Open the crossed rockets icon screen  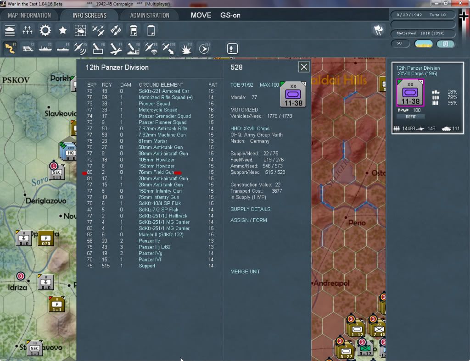point(116,31)
